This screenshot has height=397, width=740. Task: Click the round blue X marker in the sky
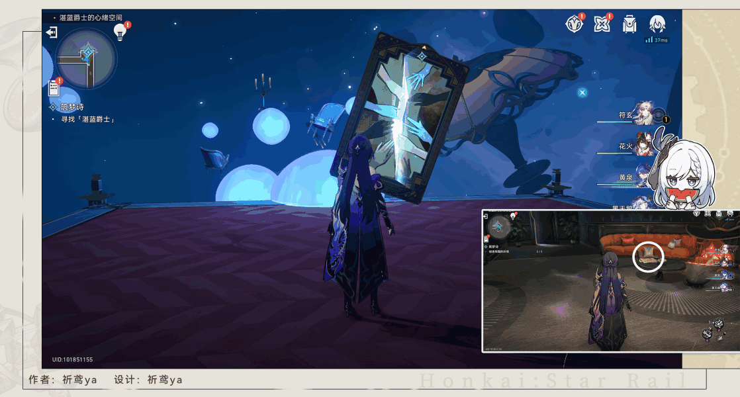click(x=582, y=93)
